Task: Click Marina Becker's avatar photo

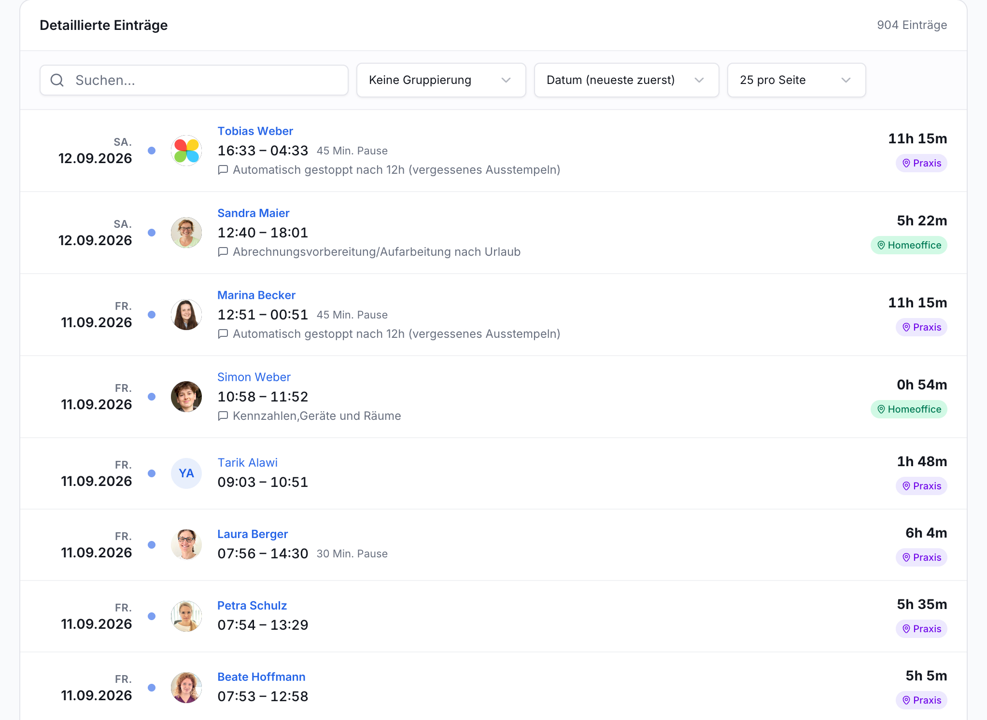Action: click(x=186, y=315)
